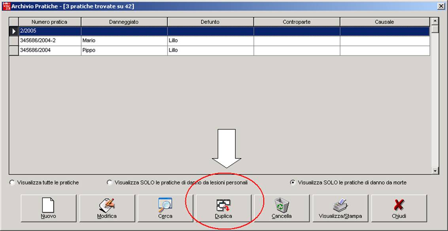Sort by Numero pratica column header
The image size is (448, 231).
coord(50,22)
